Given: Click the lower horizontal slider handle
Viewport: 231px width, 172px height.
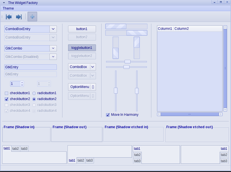Looking at the screenshot, I should [x=126, y=67].
